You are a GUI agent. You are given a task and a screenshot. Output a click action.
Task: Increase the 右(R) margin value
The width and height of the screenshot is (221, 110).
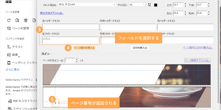pyautogui.click(x=209, y=12)
